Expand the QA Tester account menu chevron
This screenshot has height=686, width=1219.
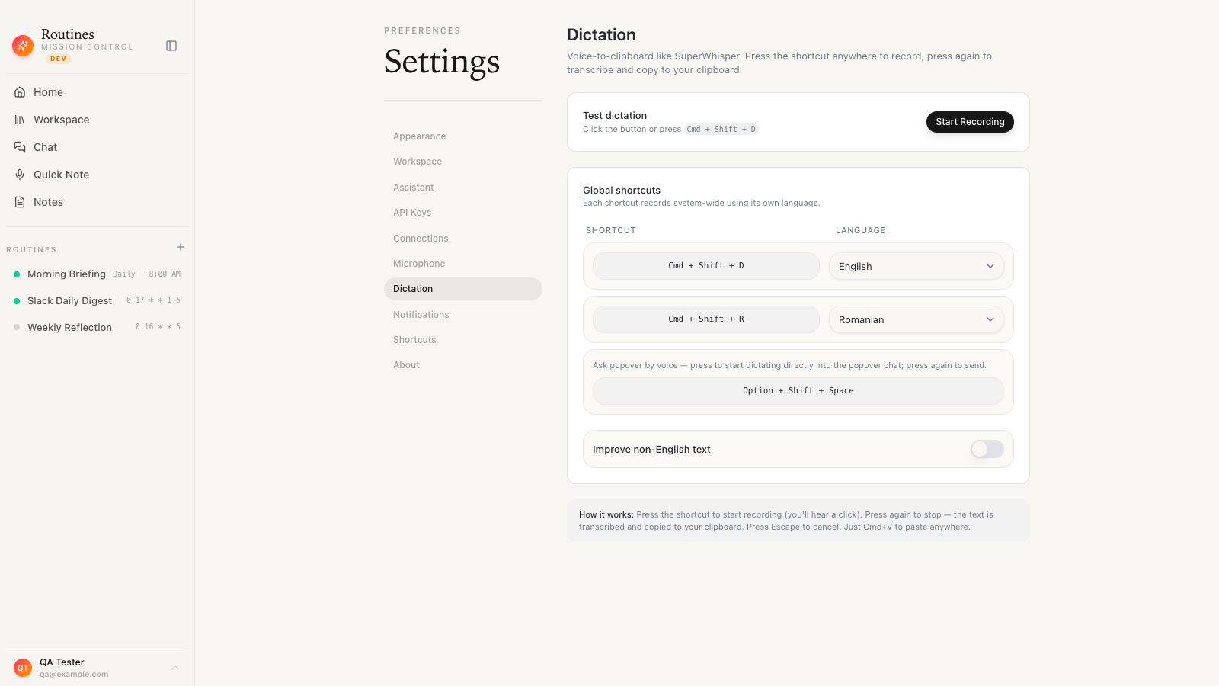pyautogui.click(x=175, y=668)
